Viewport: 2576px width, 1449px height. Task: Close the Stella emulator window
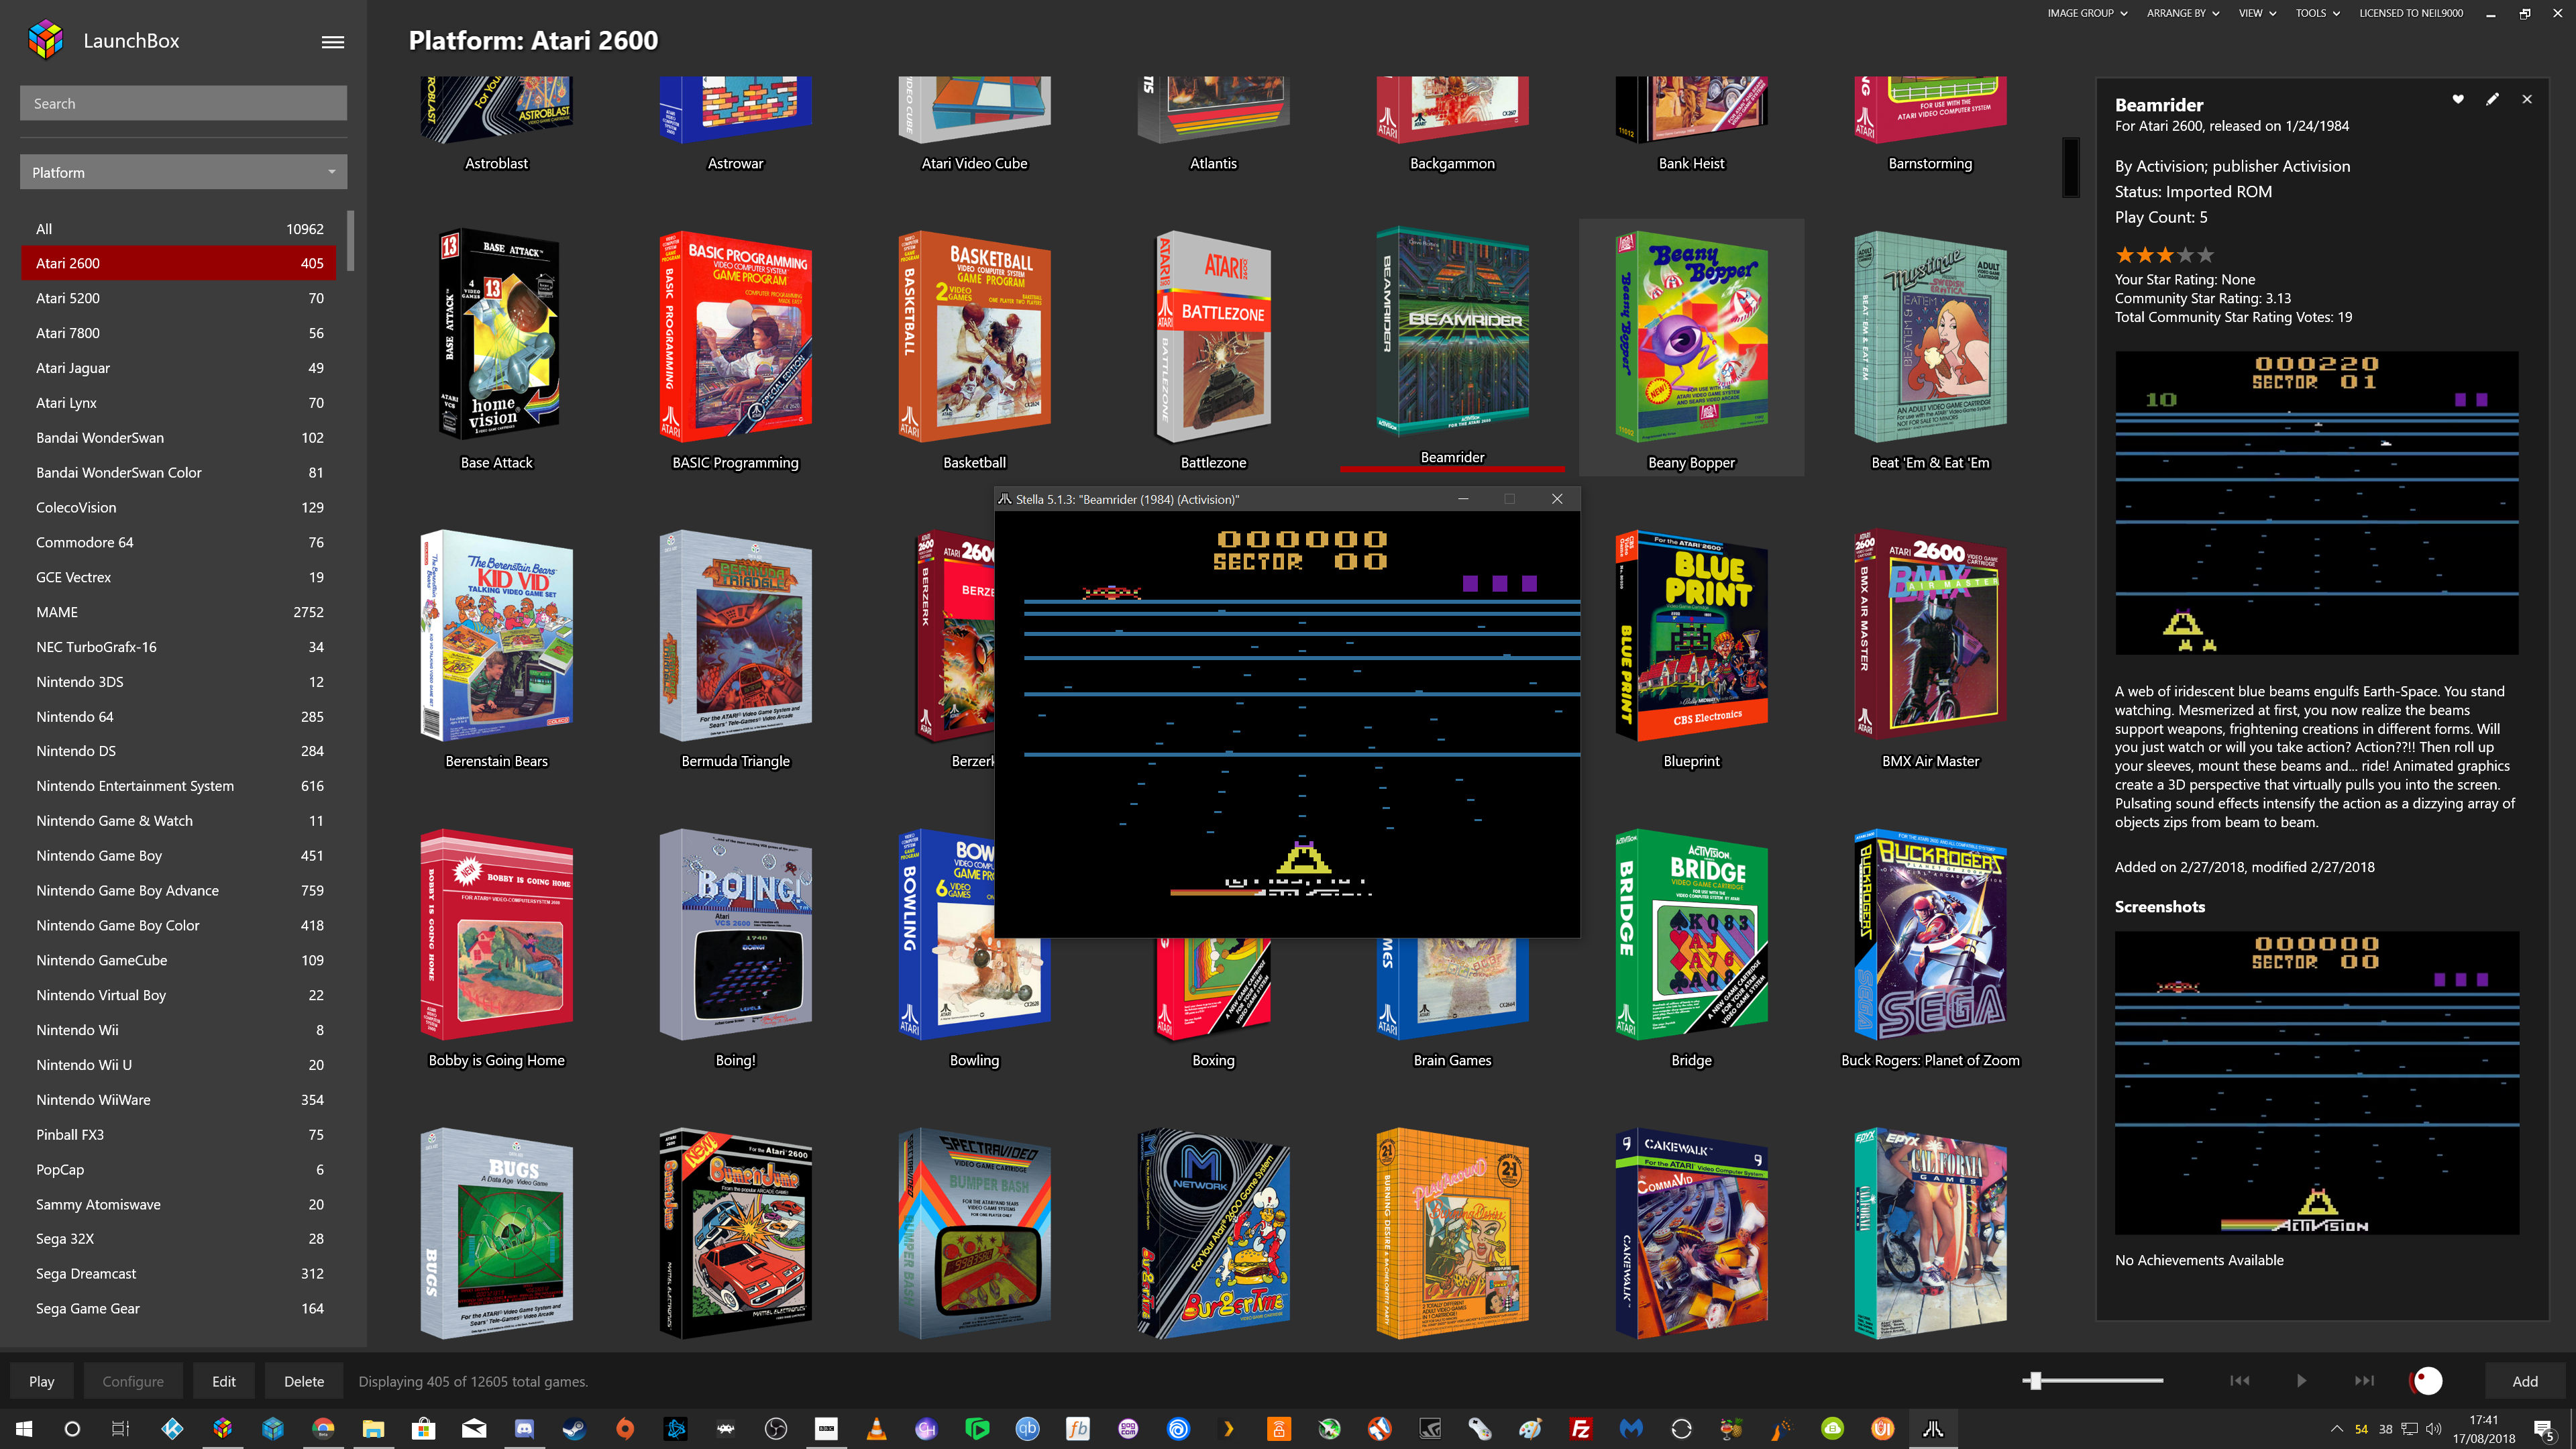[x=1557, y=499]
